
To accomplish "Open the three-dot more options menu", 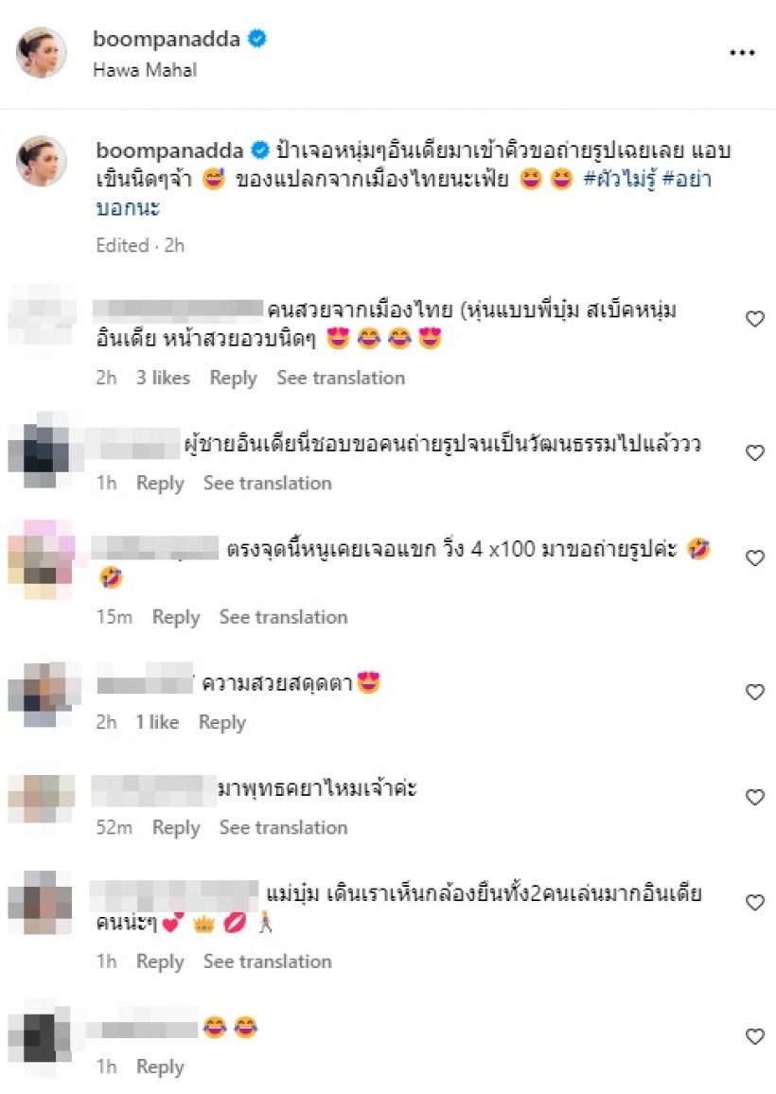I will pyautogui.click(x=742, y=53).
